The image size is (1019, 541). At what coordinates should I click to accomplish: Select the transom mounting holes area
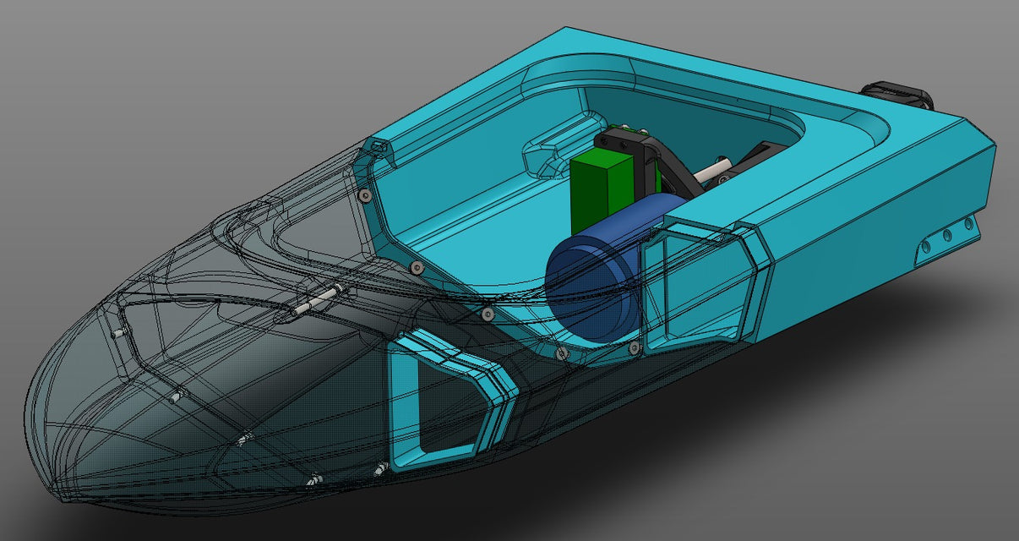tap(946, 237)
